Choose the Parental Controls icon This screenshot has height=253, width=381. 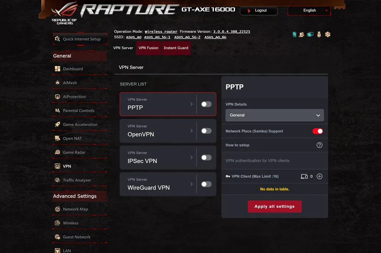click(58, 111)
